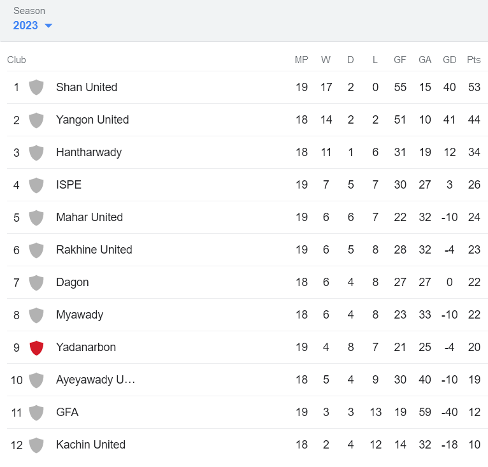Click the GFA club badge icon
488x467 pixels.
click(36, 412)
